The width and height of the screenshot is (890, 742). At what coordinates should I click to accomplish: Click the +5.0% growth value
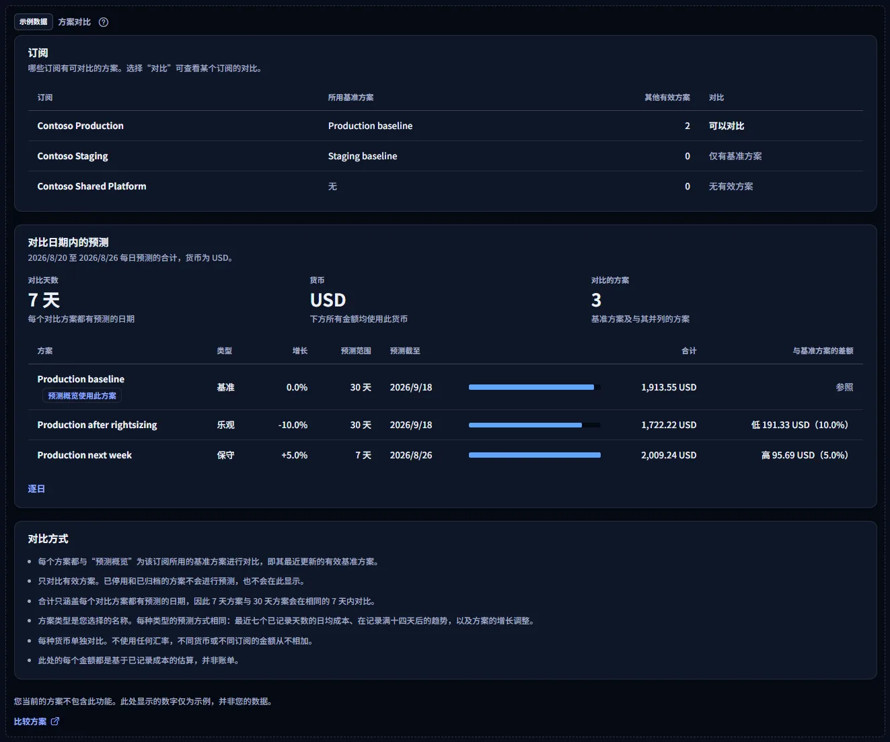click(295, 455)
